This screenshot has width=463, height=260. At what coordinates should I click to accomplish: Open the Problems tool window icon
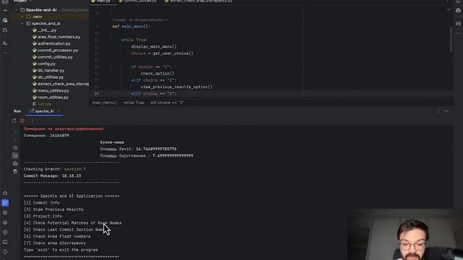(5, 252)
